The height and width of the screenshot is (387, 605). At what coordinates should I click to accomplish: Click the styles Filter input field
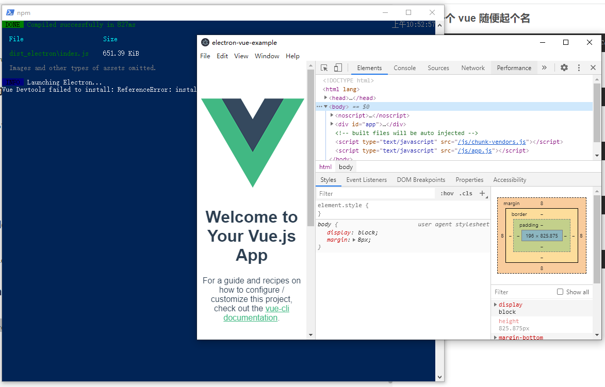click(376, 194)
